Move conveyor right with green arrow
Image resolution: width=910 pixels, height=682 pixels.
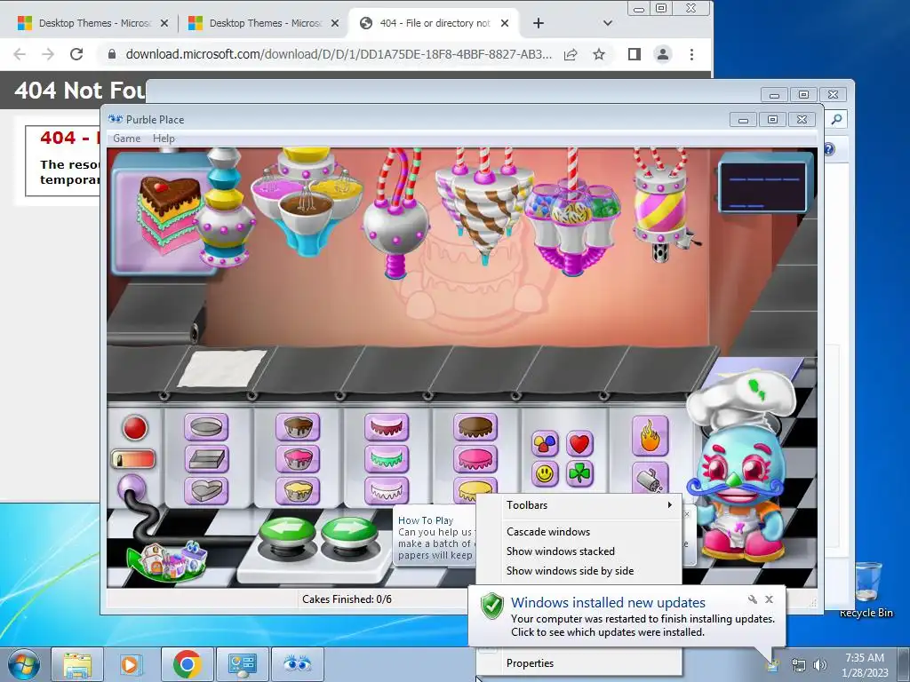tap(349, 532)
